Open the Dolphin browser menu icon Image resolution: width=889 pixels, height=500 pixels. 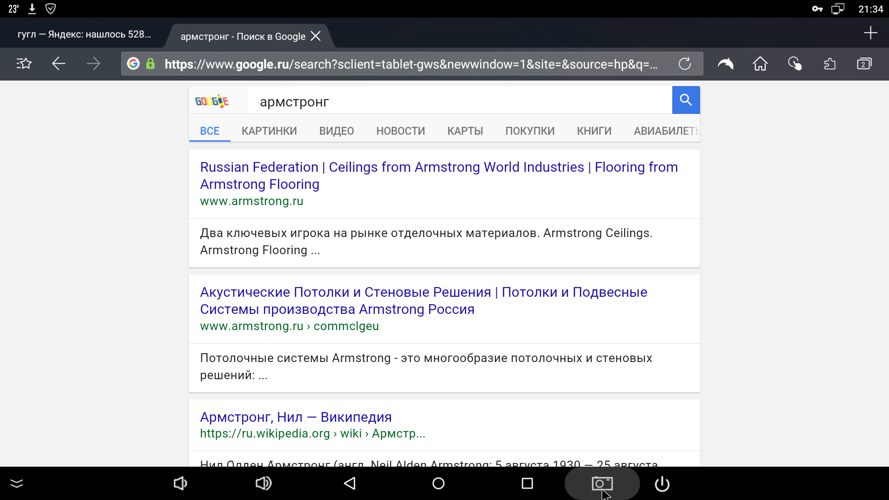(x=726, y=63)
